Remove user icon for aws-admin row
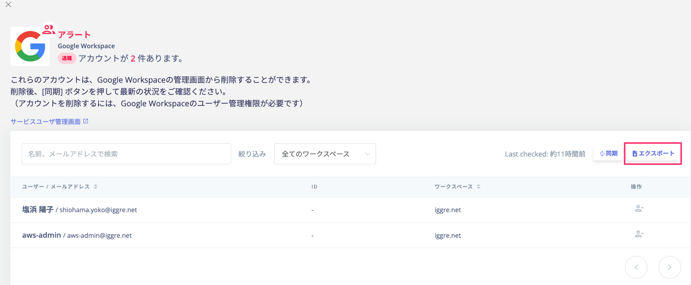 coord(639,234)
